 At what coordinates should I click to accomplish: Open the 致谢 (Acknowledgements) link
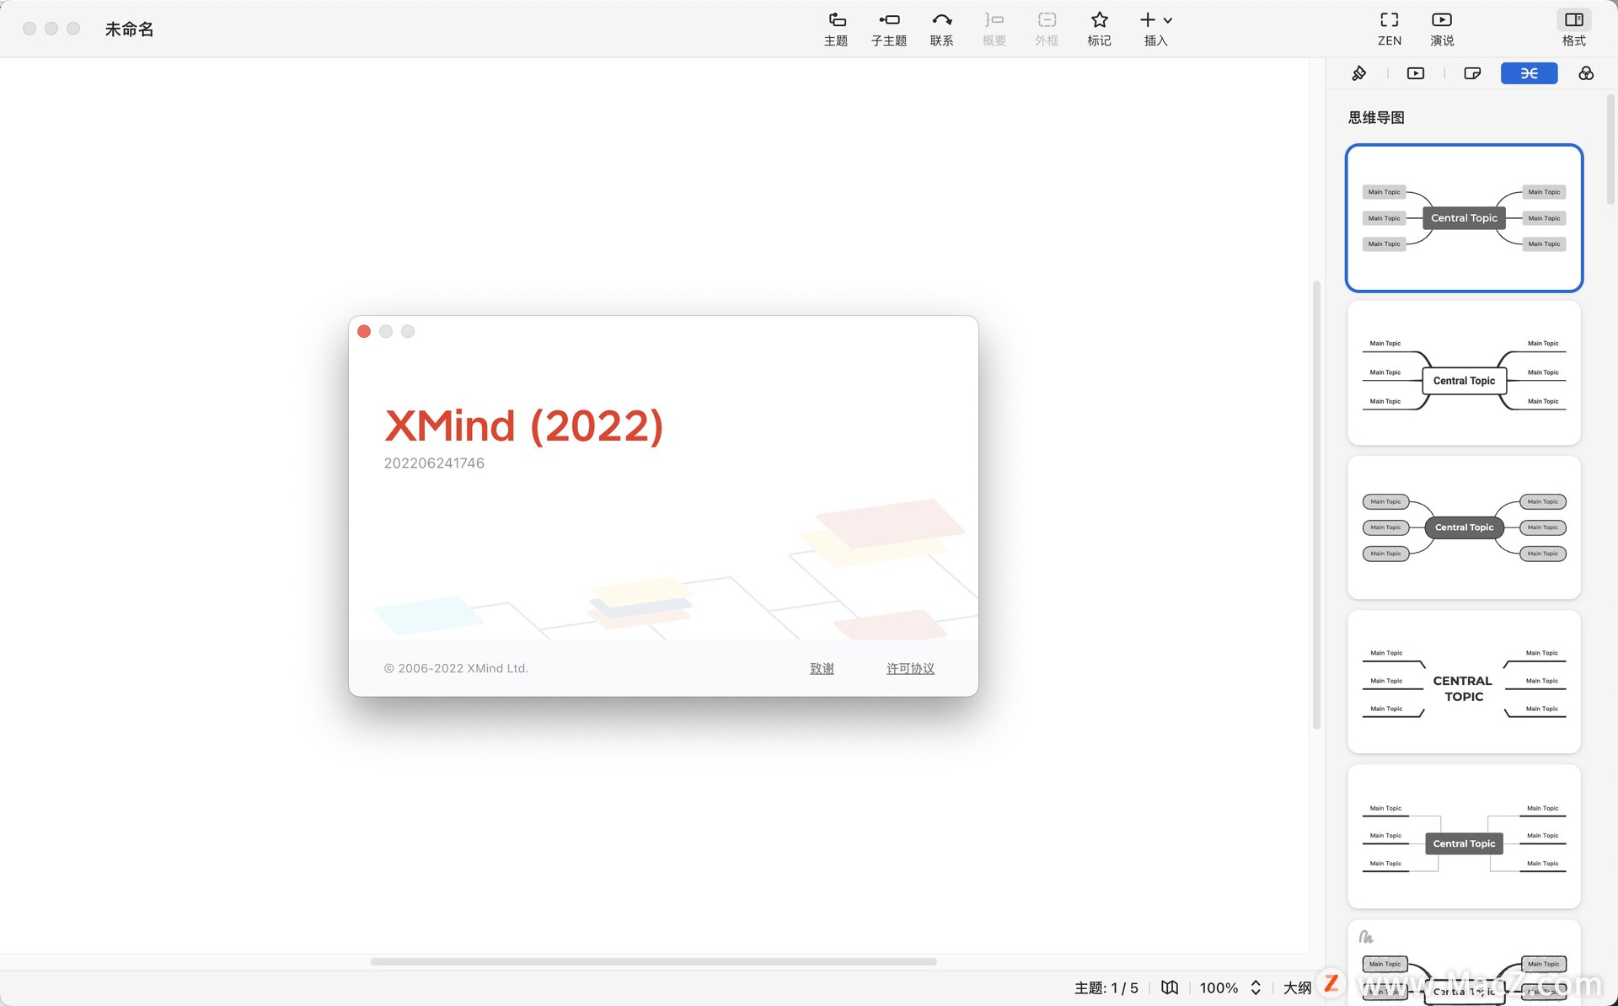click(822, 667)
